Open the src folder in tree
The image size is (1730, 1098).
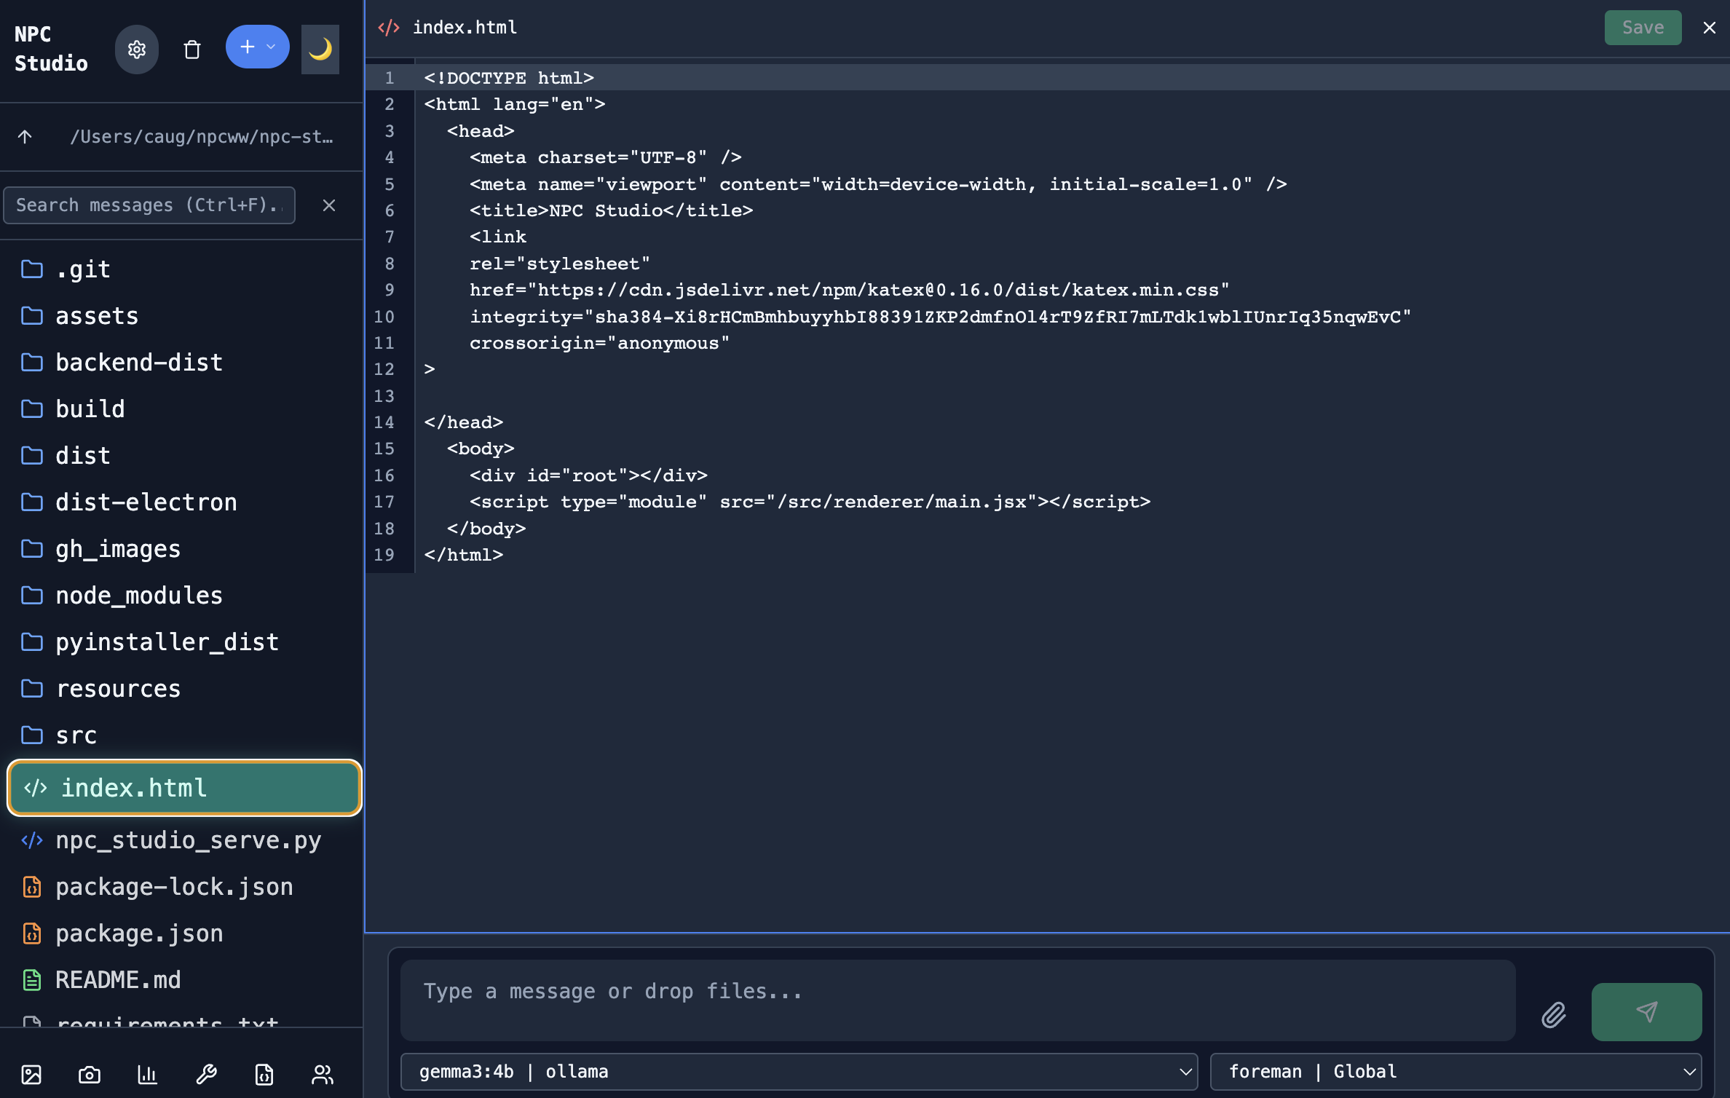(76, 735)
